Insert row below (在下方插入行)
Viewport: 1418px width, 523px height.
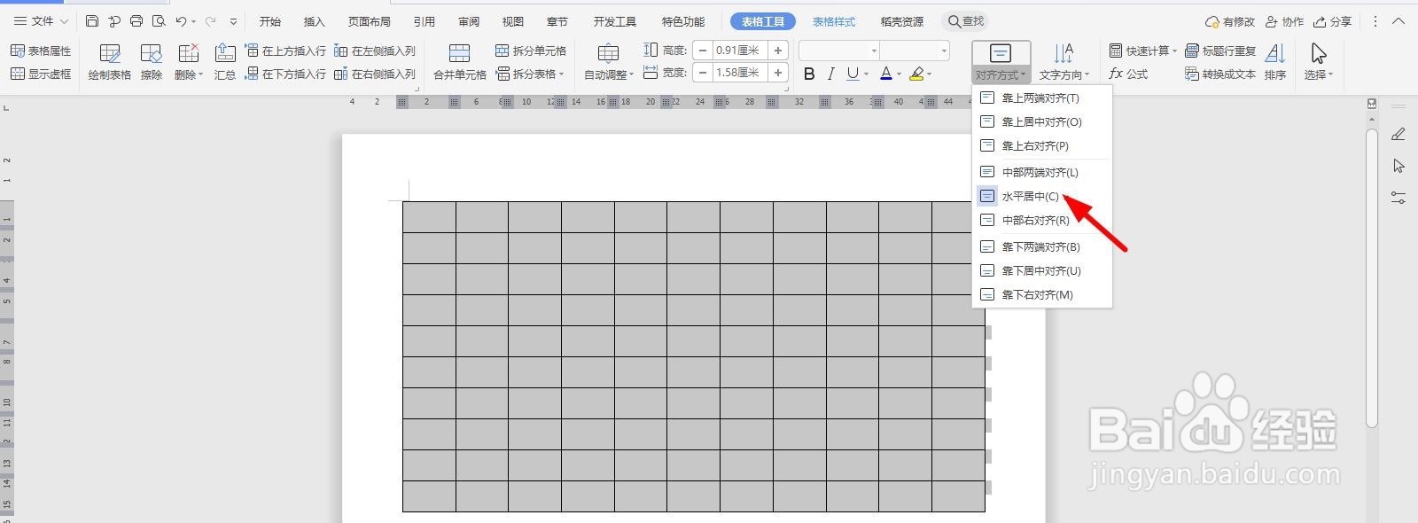point(285,74)
